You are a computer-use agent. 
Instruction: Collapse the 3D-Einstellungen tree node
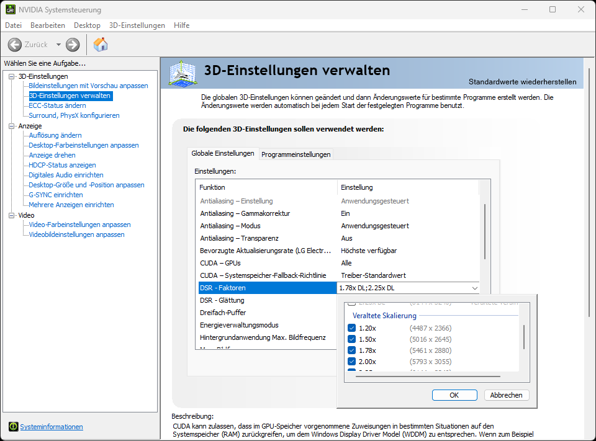(11, 76)
